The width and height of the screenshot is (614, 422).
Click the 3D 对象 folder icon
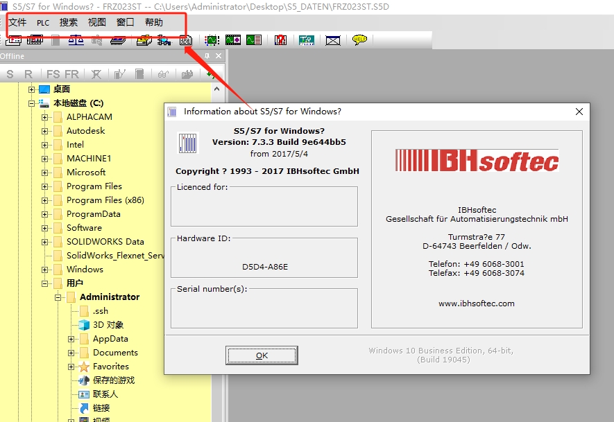pyautogui.click(x=84, y=325)
